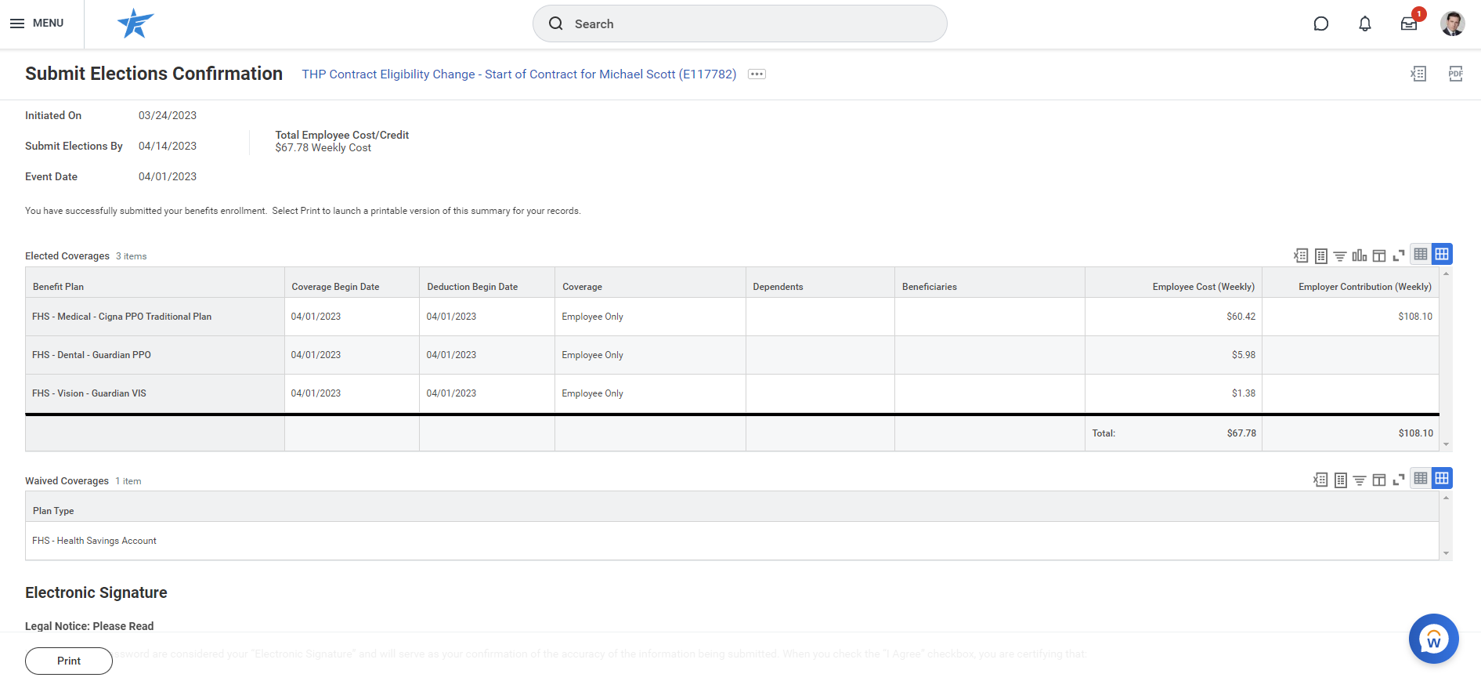Click the Electronic Signature heading

coord(96,592)
